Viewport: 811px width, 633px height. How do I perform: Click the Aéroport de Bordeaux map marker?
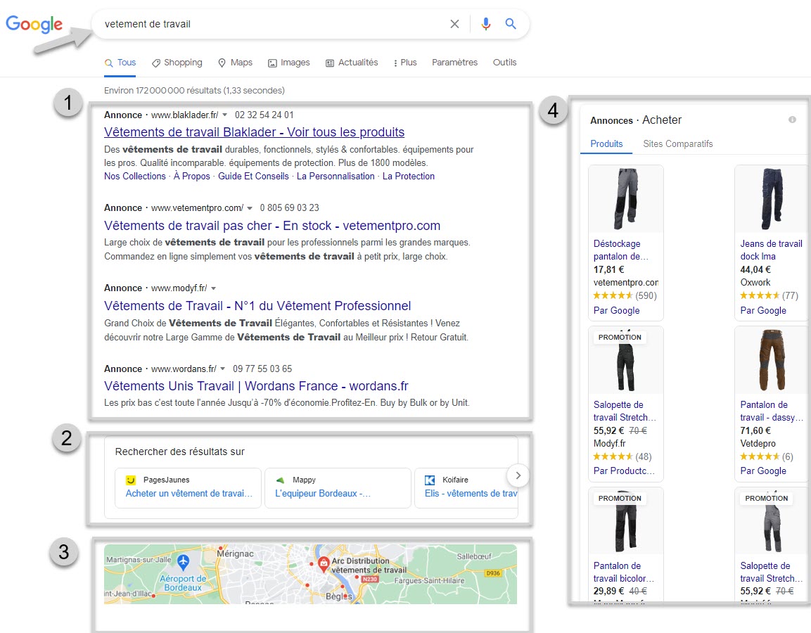click(x=183, y=561)
